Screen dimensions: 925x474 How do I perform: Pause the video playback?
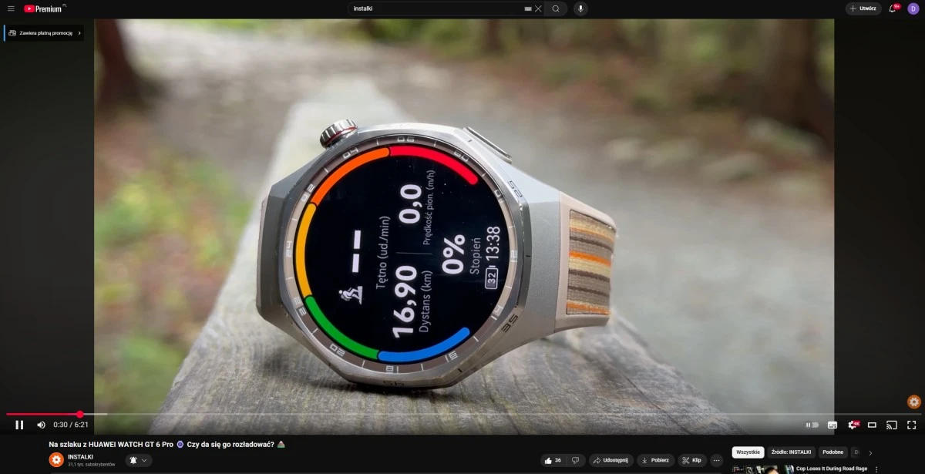19,425
